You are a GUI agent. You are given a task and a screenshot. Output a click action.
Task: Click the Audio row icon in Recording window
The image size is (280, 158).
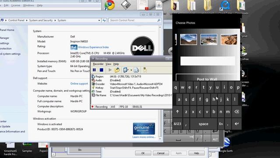[x=93, y=80]
